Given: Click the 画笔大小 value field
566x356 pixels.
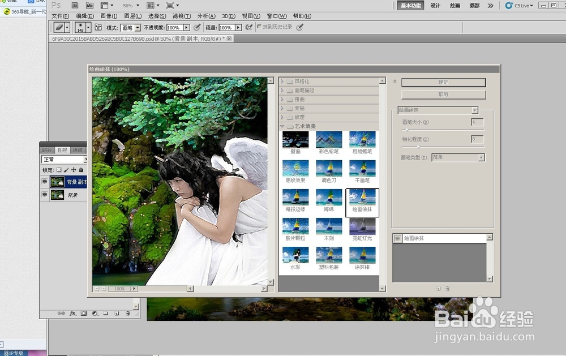Looking at the screenshot, I should pos(477,122).
